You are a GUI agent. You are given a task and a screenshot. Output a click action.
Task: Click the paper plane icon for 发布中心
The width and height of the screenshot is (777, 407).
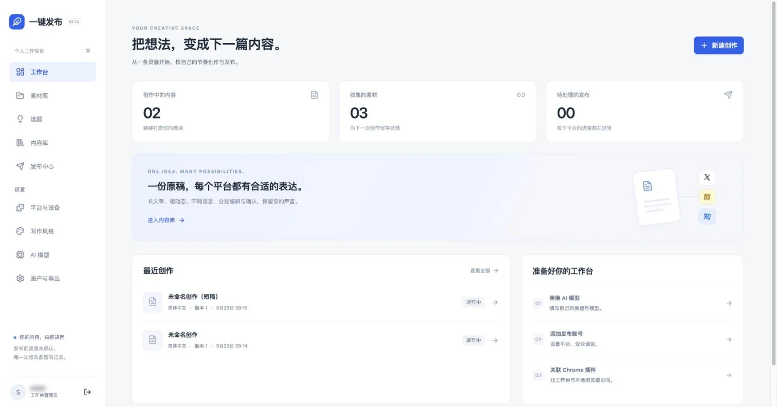pos(20,166)
